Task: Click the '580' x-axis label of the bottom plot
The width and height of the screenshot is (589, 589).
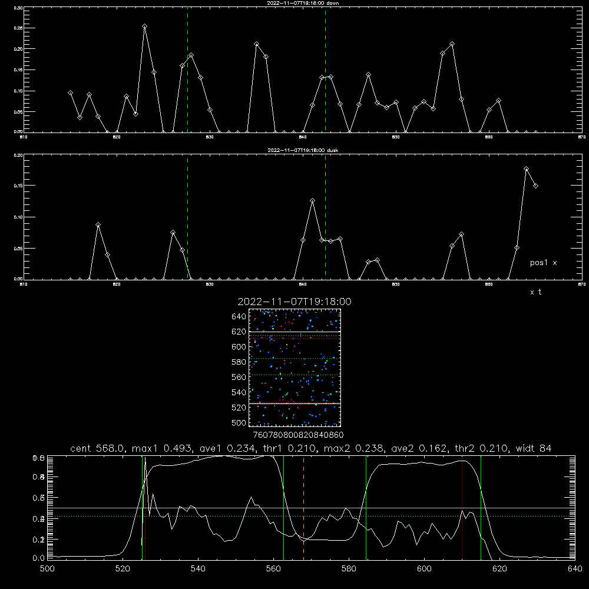Action: 349,569
